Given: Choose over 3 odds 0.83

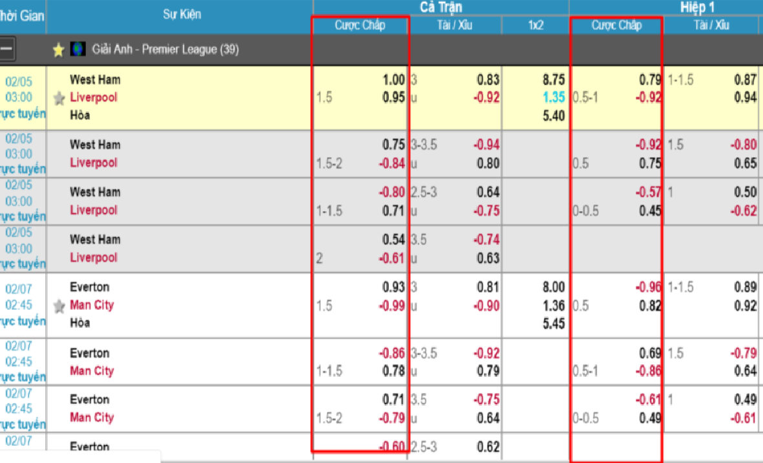Looking at the screenshot, I should pyautogui.click(x=488, y=80).
